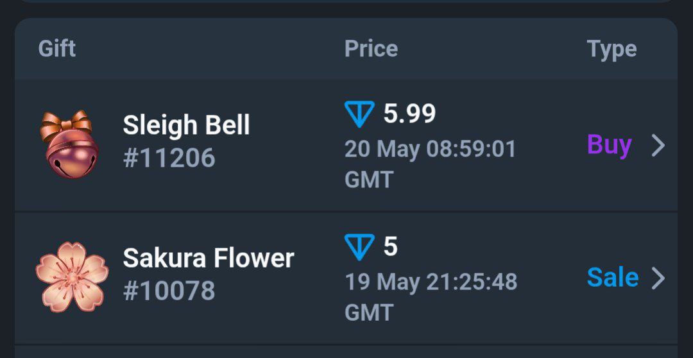Expand the Sleigh Bell Buy row chevron
This screenshot has width=693, height=358.
(x=658, y=146)
